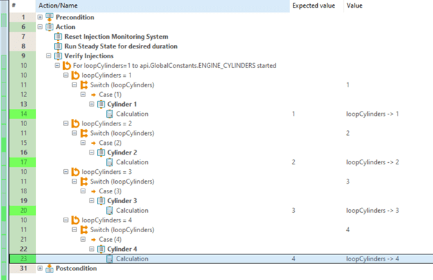Screen dimensions: 433x280
Task: Collapse the Verify Injections block
Action: (x=49, y=55)
